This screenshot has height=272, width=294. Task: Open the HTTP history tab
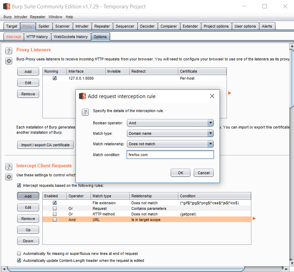tap(37, 37)
